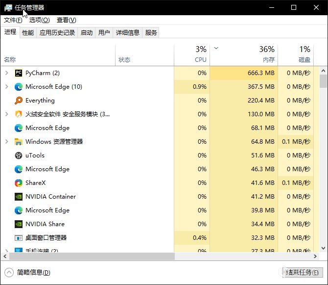The image size is (328, 285).
Task: Click the 130.0 MB memory value
Action: click(x=261, y=114)
